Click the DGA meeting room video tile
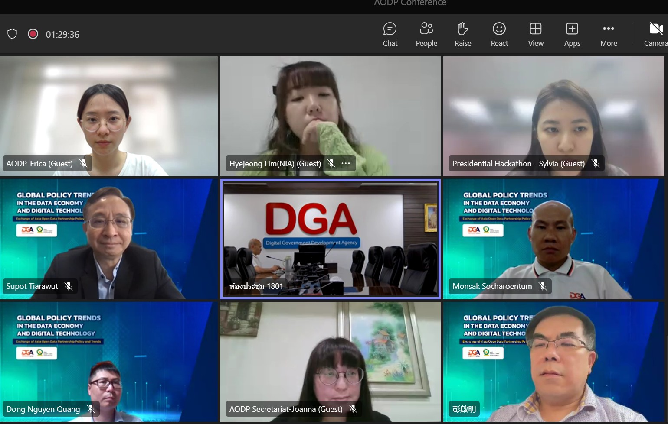The width and height of the screenshot is (668, 424). click(x=331, y=239)
